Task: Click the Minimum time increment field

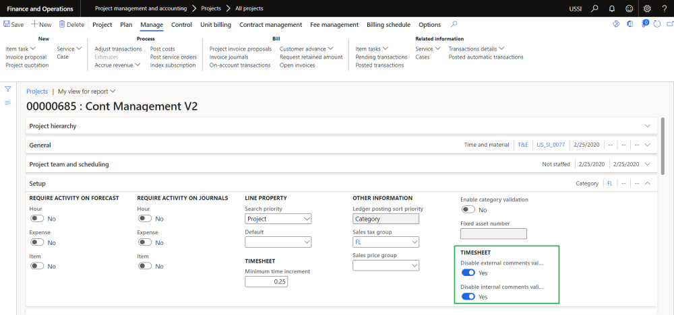Action: click(x=266, y=282)
